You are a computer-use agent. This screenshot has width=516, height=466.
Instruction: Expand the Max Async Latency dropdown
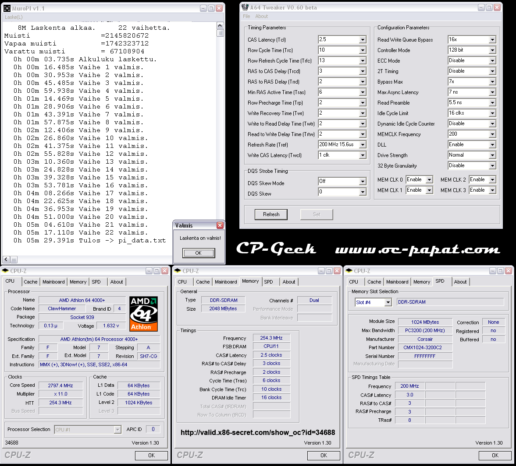tap(492, 92)
